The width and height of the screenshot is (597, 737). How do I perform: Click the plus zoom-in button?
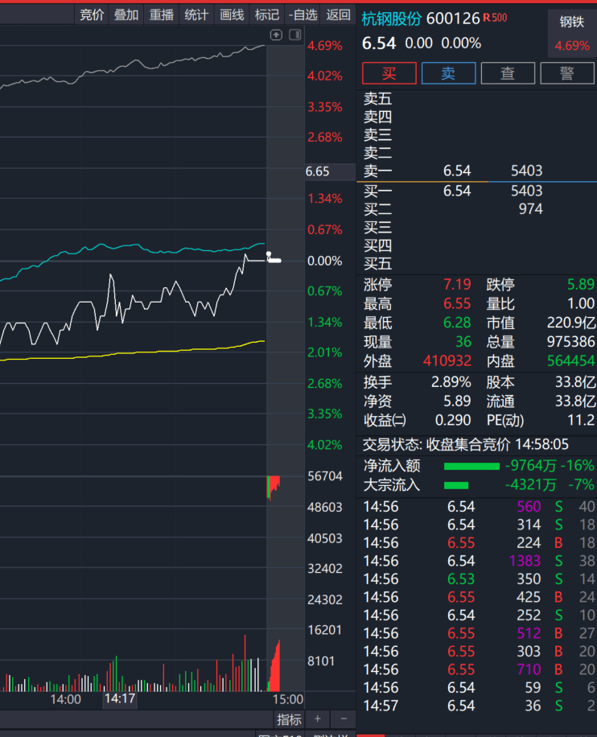(318, 719)
